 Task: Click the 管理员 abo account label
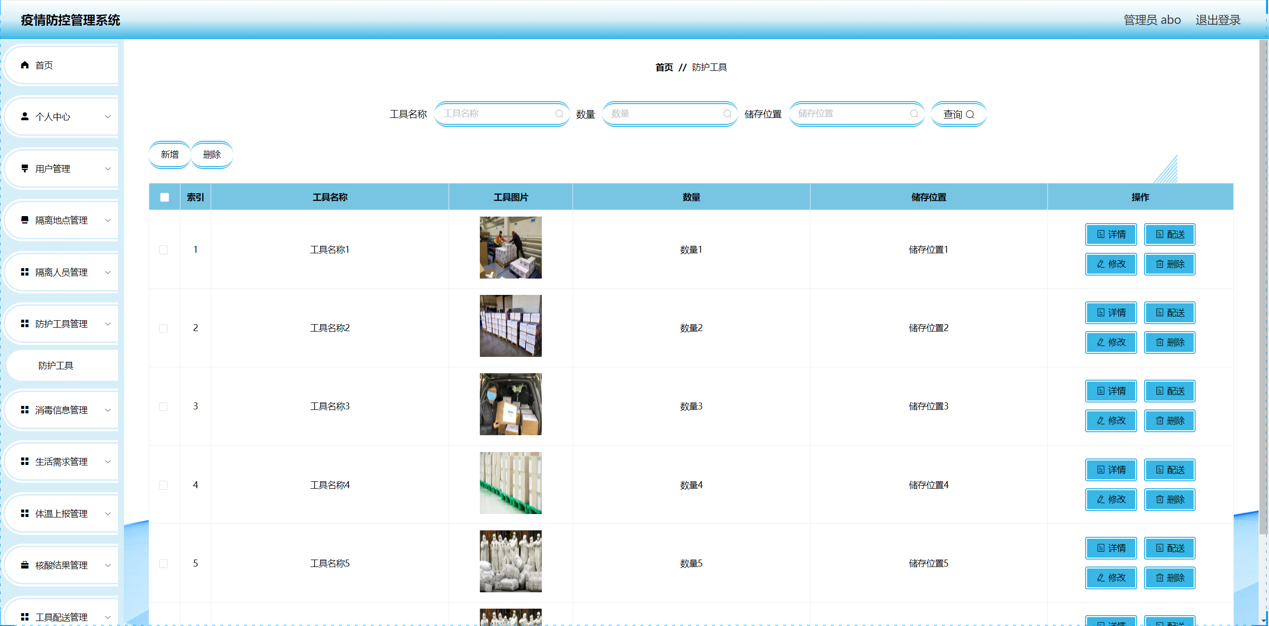coord(1152,20)
